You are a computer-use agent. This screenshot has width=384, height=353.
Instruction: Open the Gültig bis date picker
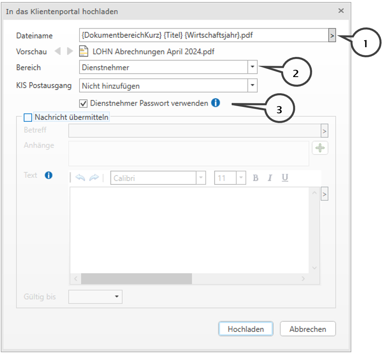[117, 297]
